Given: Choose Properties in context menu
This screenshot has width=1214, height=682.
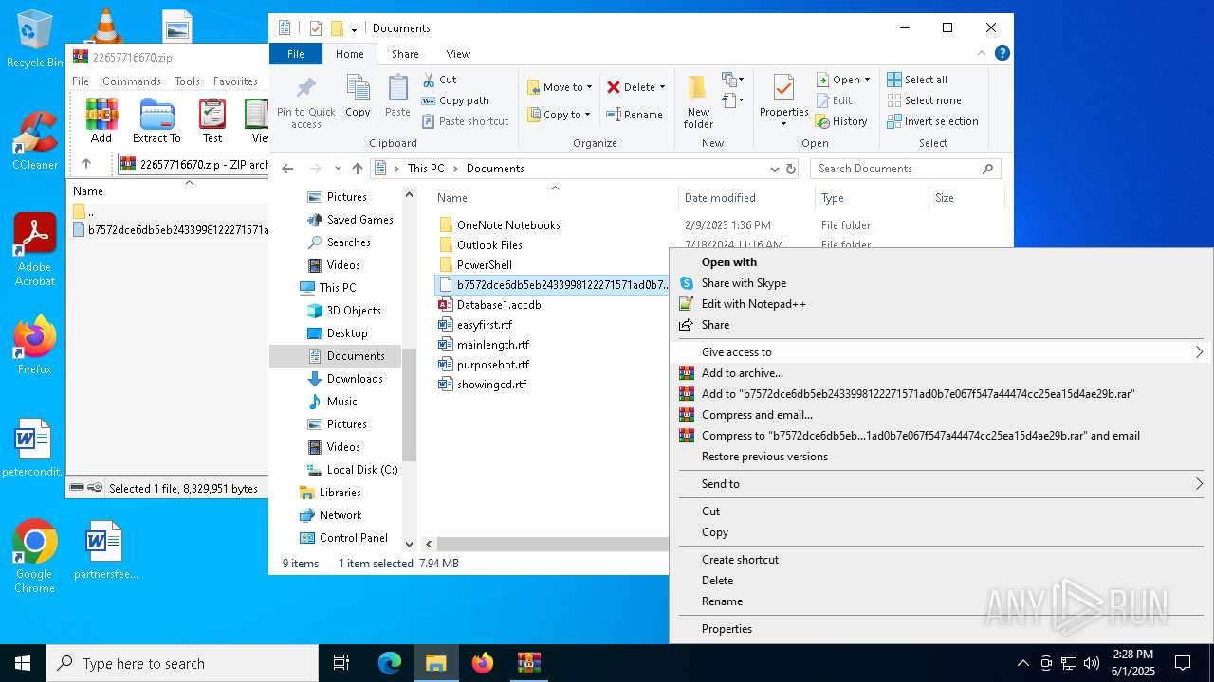Looking at the screenshot, I should [x=727, y=629].
